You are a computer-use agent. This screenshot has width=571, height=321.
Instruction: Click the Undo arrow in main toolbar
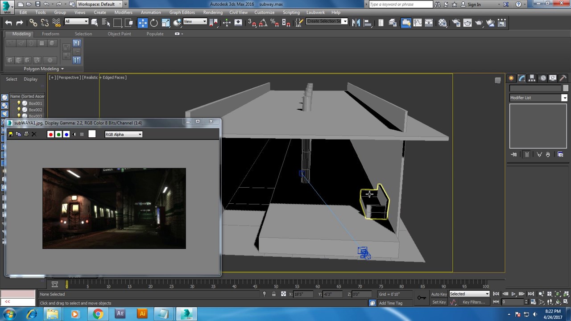click(8, 23)
